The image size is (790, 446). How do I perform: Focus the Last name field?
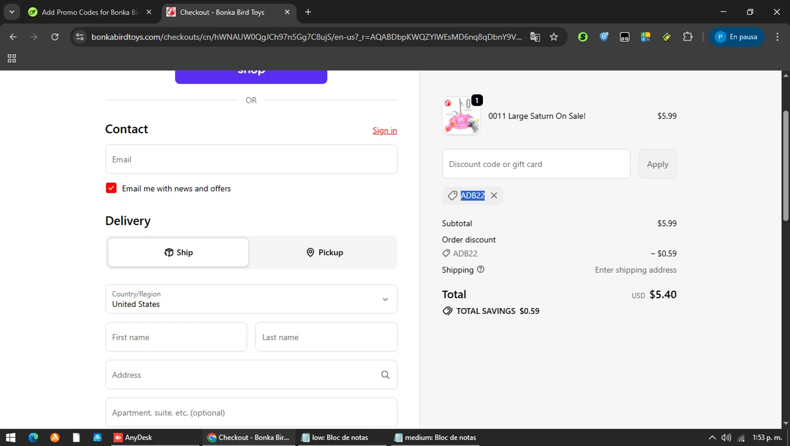[x=327, y=337]
